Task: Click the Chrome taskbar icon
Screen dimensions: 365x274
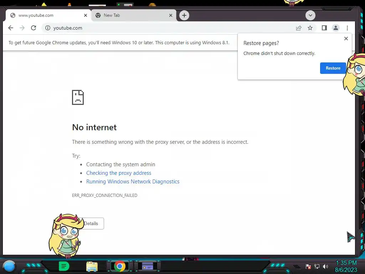Action: pyautogui.click(x=120, y=266)
